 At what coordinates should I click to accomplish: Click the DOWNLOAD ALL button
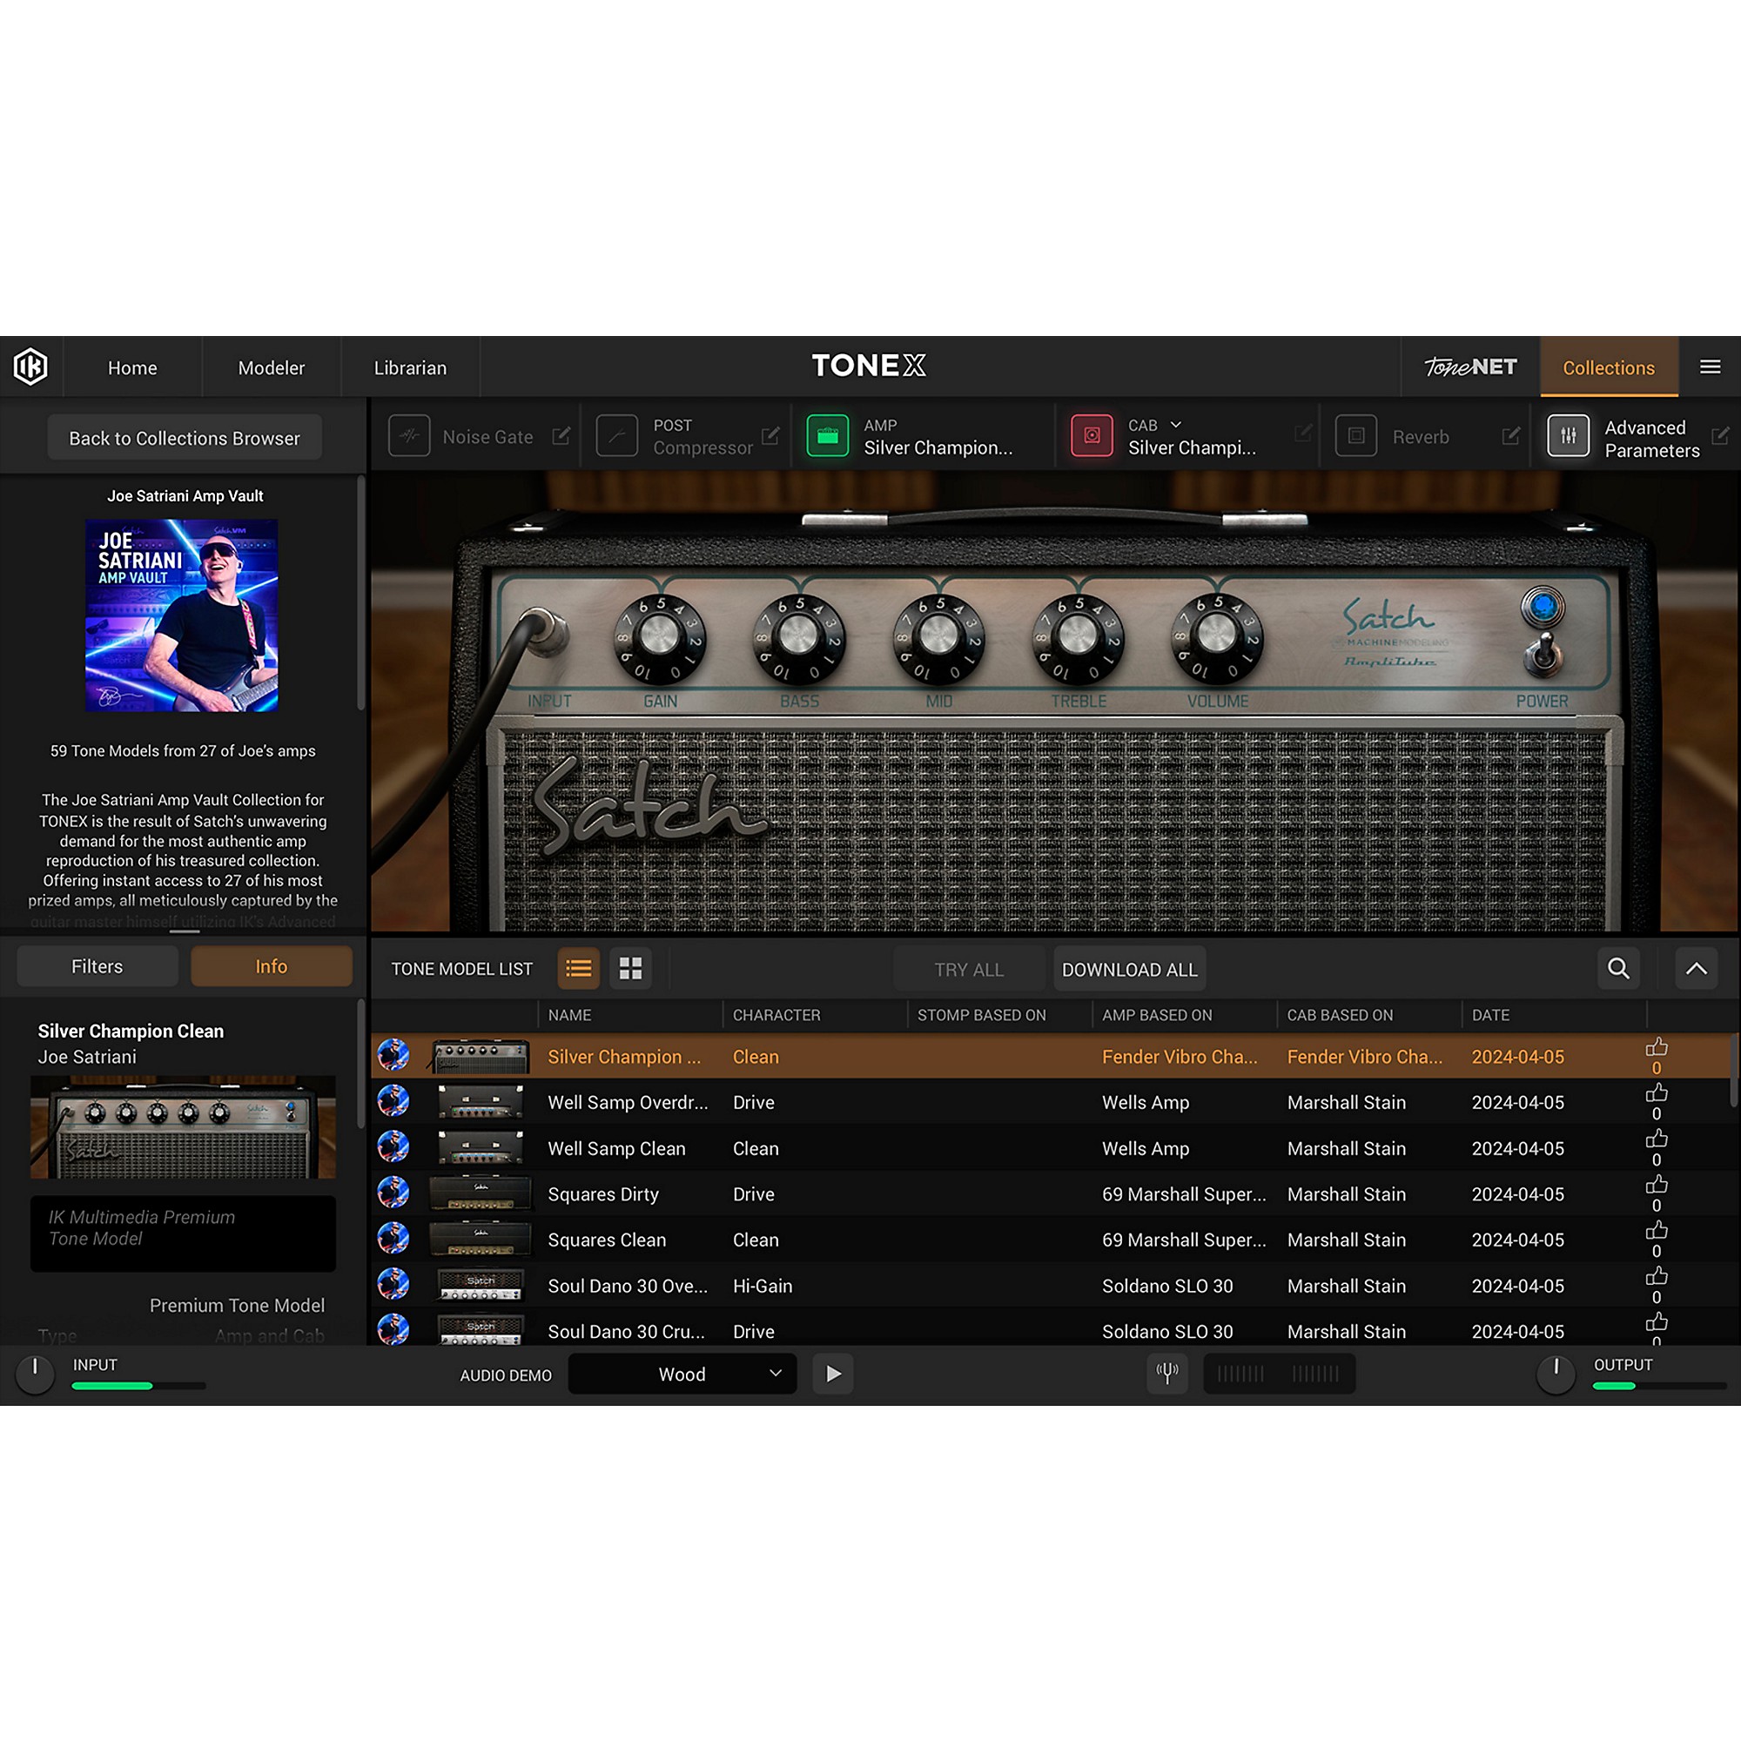(1129, 970)
